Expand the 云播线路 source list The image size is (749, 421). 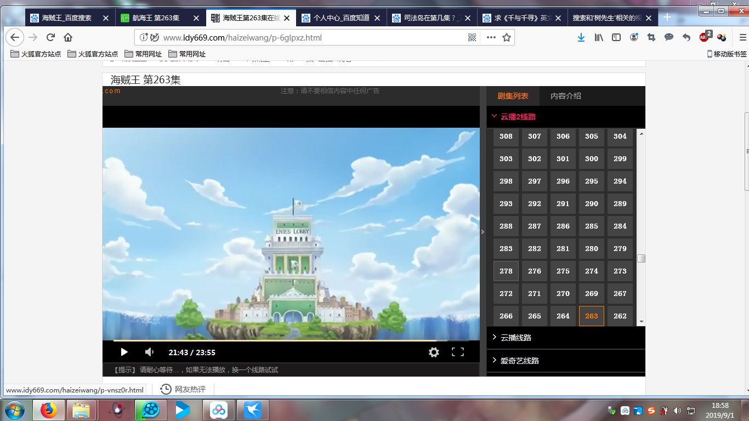tap(516, 338)
